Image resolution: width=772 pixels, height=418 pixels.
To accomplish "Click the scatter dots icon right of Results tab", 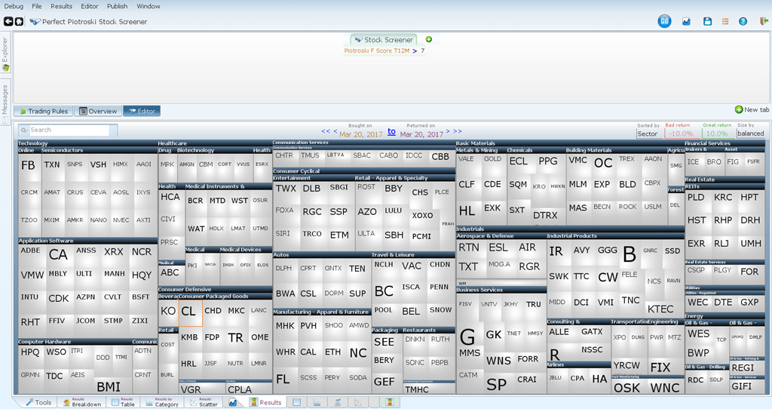I will pos(358,403).
